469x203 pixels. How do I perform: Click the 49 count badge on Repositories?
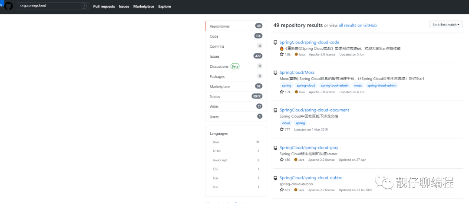pos(259,26)
